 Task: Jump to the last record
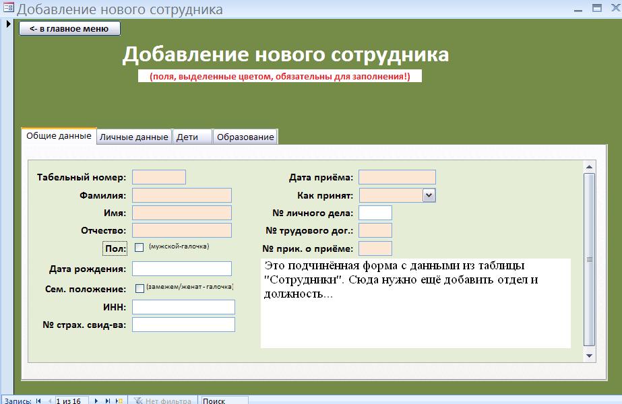coord(108,401)
